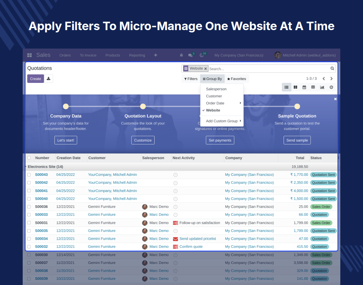Viewport: 363px width, 285px height.
Task: Click the Company Data step circle
Action: [x=66, y=107]
